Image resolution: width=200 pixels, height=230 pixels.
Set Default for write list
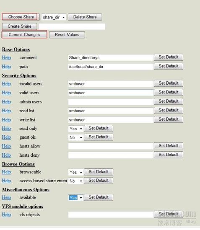pyautogui.click(x=169, y=119)
